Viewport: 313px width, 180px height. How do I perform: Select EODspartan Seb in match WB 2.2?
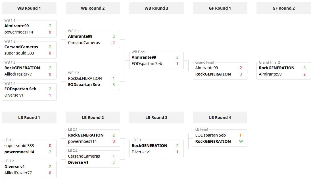pos(84,85)
